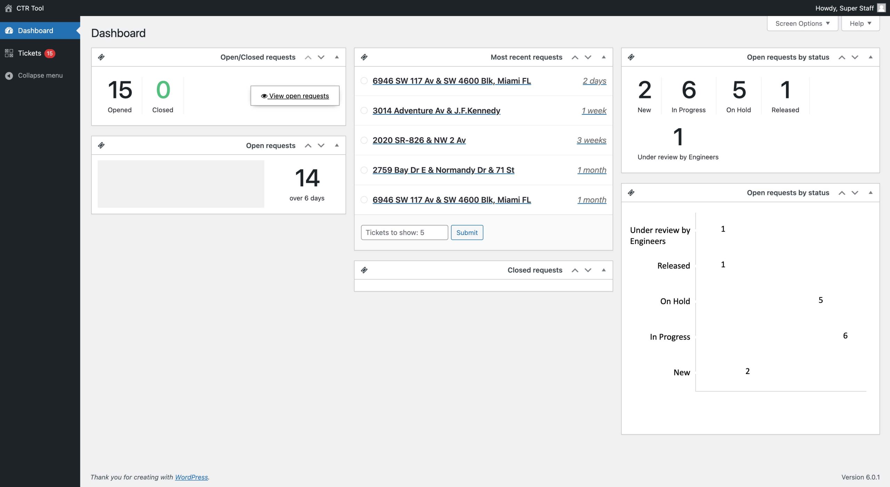Toggle the Closed requests panel
The image size is (890, 487).
coord(604,270)
